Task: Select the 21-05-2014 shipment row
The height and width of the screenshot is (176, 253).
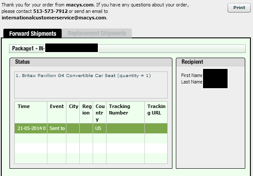Action: pos(91,128)
